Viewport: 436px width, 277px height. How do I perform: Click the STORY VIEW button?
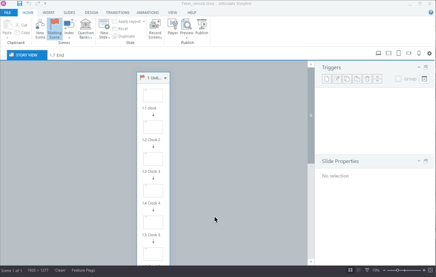click(27, 55)
